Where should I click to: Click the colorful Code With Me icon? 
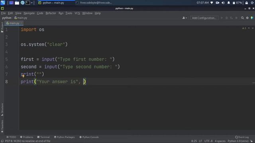tap(252, 18)
